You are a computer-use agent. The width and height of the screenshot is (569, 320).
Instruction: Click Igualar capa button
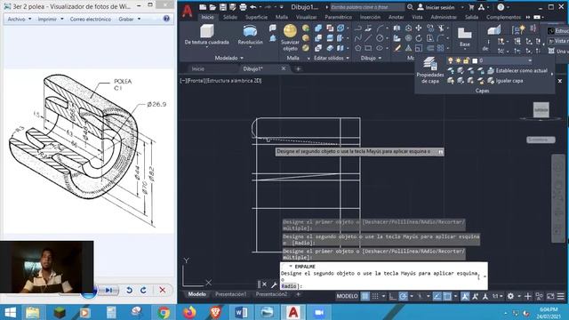[506, 81]
